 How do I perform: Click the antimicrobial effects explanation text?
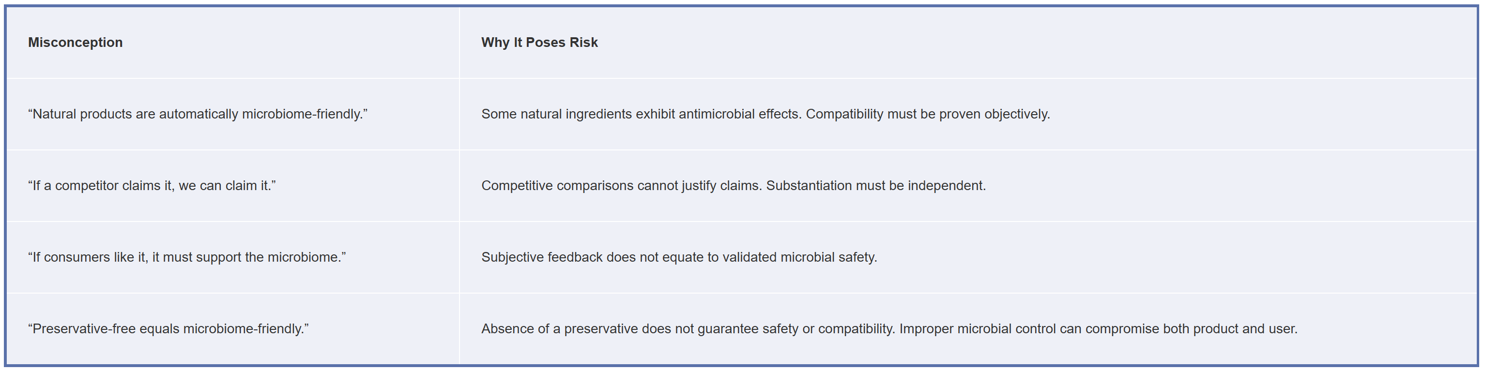pyautogui.click(x=765, y=114)
